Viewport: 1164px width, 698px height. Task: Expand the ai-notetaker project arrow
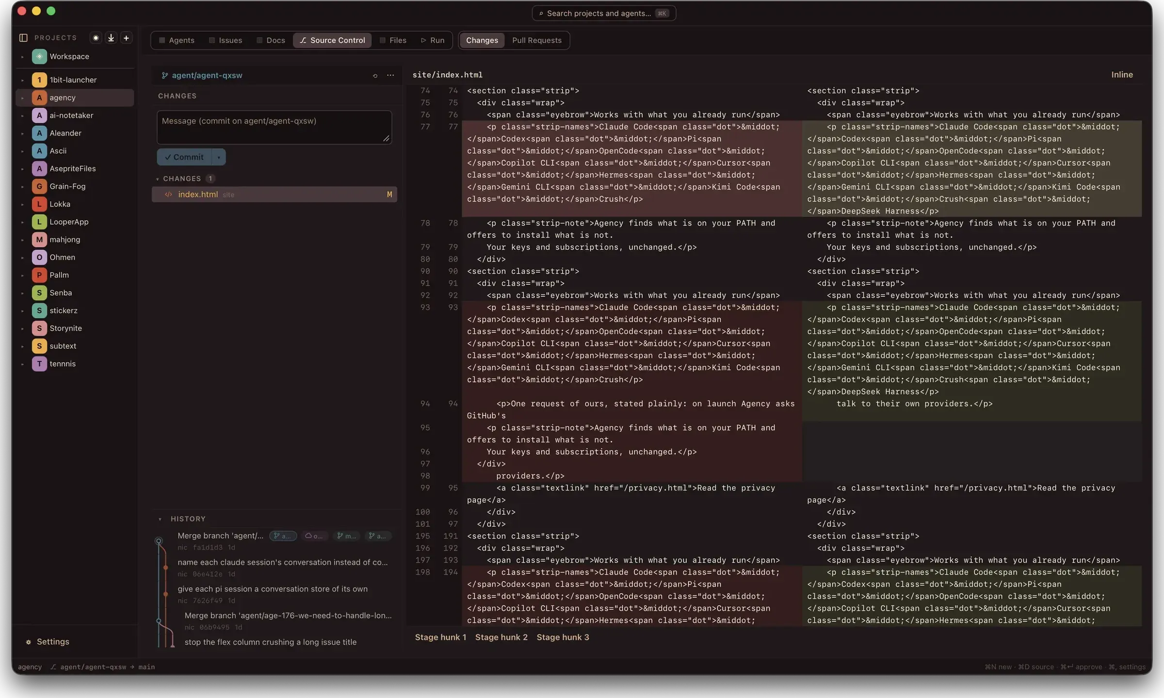[x=22, y=115]
